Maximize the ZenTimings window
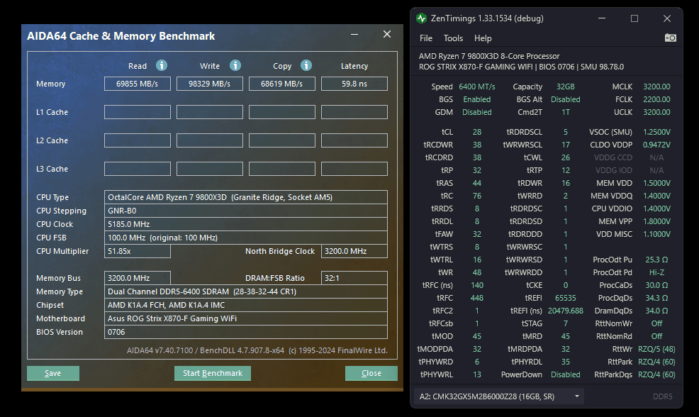The width and height of the screenshot is (699, 417). point(634,18)
